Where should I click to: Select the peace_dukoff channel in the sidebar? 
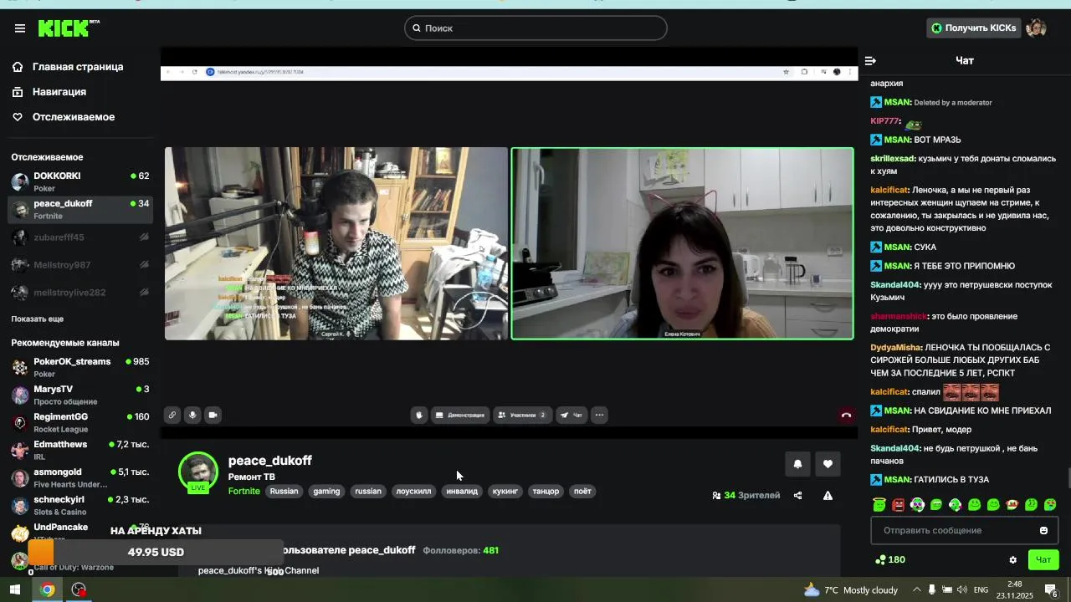coord(80,209)
